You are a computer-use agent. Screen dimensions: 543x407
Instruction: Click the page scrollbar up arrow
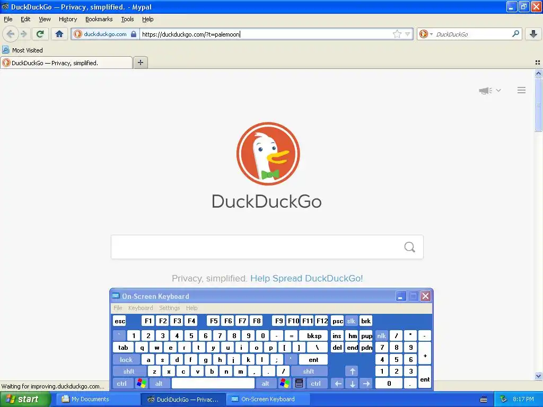pos(538,73)
